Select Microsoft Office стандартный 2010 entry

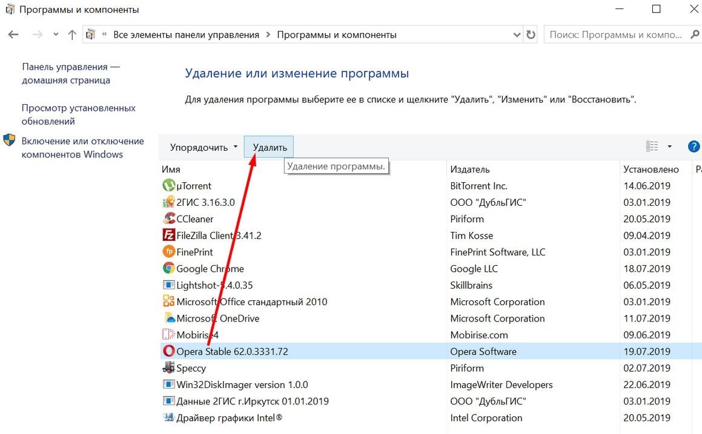click(x=251, y=301)
